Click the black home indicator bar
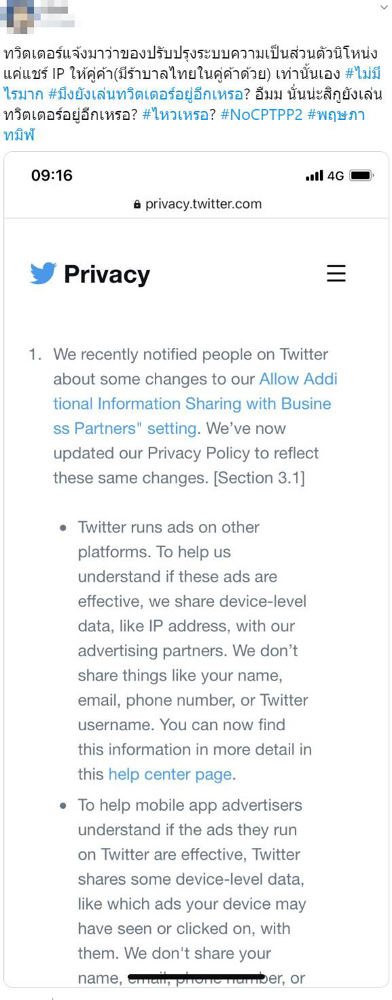This screenshot has width=392, height=1000. pyautogui.click(x=196, y=977)
